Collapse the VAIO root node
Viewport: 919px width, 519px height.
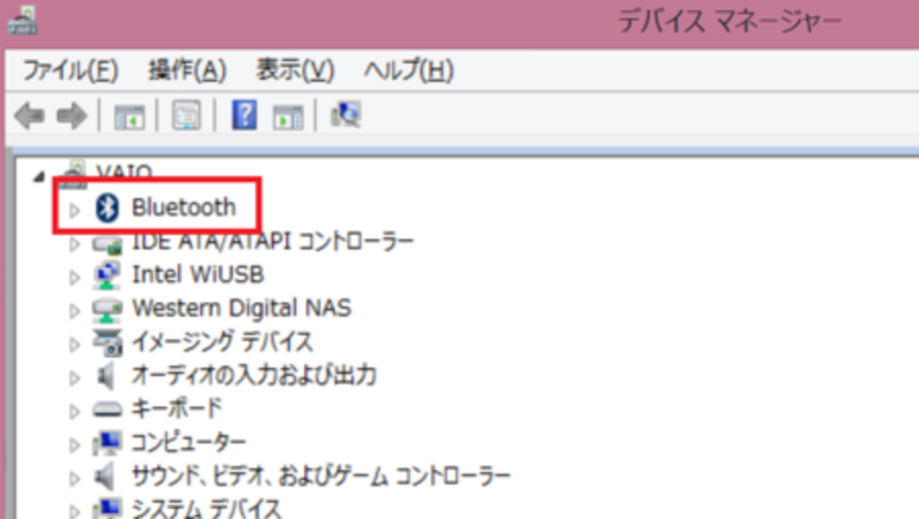[38, 177]
